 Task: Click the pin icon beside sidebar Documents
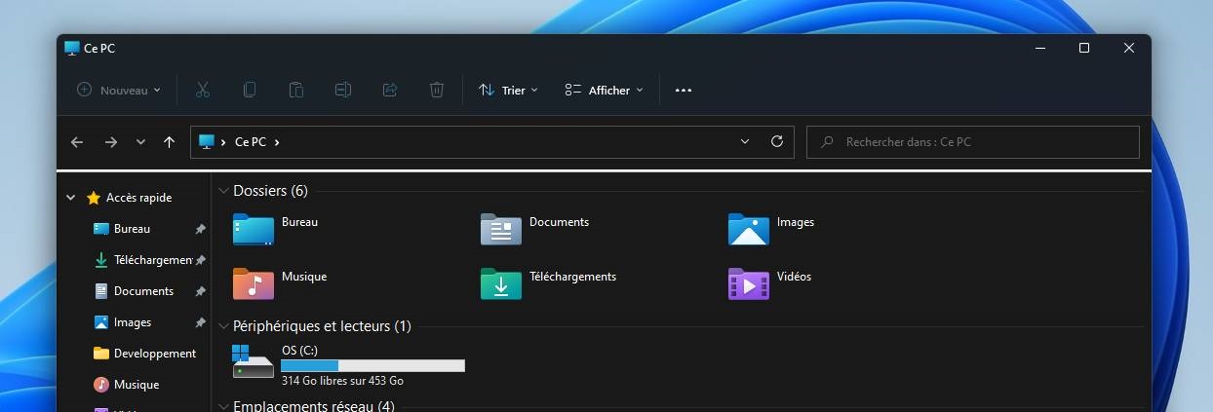(x=200, y=291)
